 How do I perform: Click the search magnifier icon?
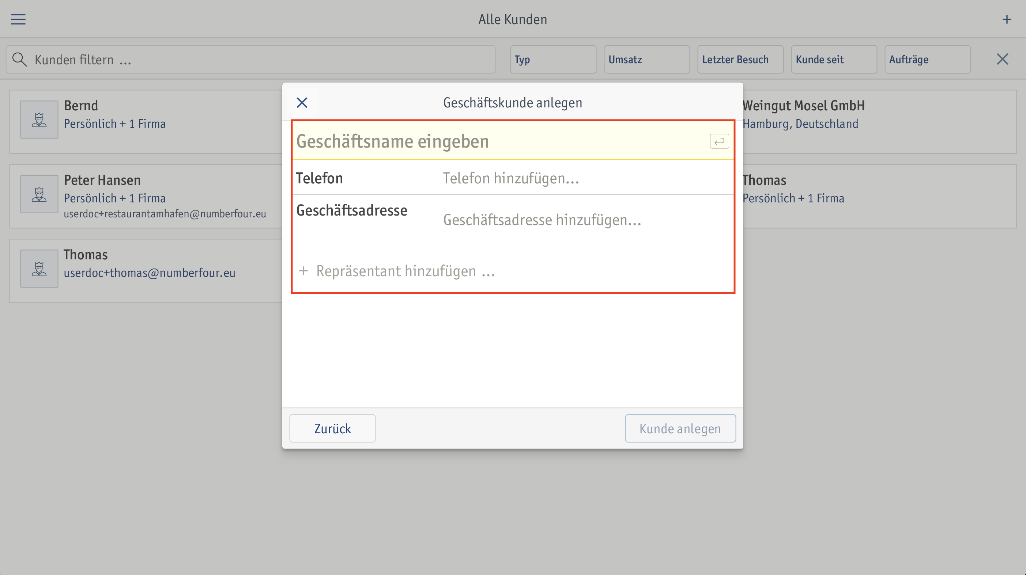coord(19,59)
